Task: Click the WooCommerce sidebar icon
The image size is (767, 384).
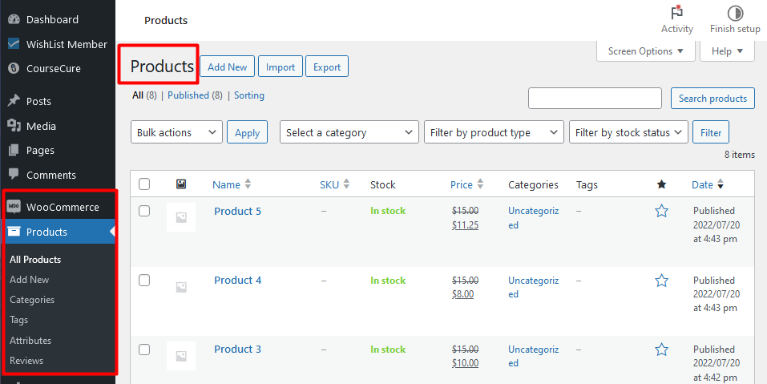Action: pyautogui.click(x=14, y=207)
